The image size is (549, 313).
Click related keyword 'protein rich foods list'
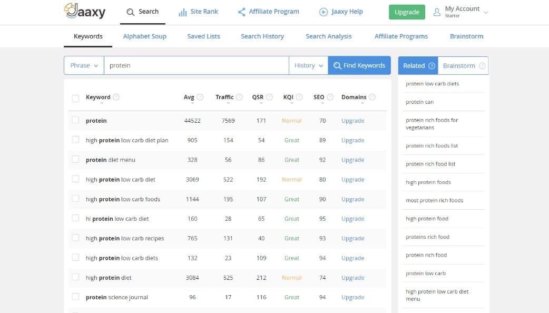[432, 145]
